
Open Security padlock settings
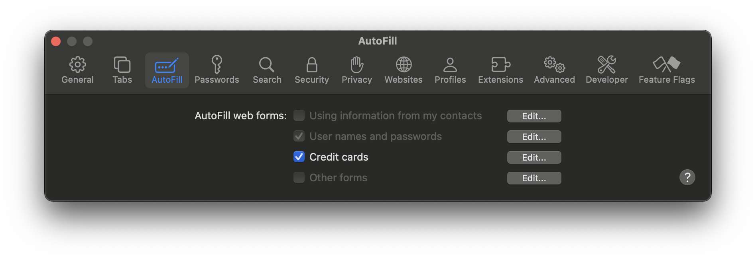coord(311,70)
